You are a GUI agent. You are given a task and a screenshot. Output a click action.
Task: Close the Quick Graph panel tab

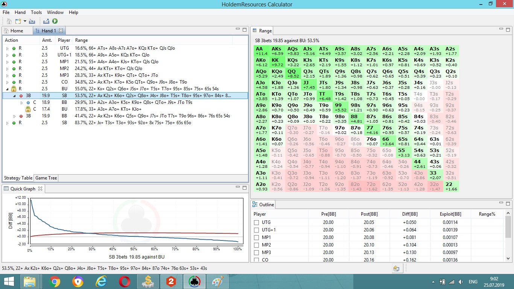40,189
